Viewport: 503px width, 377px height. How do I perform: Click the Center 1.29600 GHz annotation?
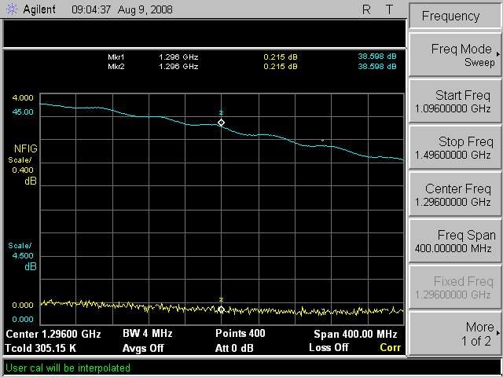(53, 334)
